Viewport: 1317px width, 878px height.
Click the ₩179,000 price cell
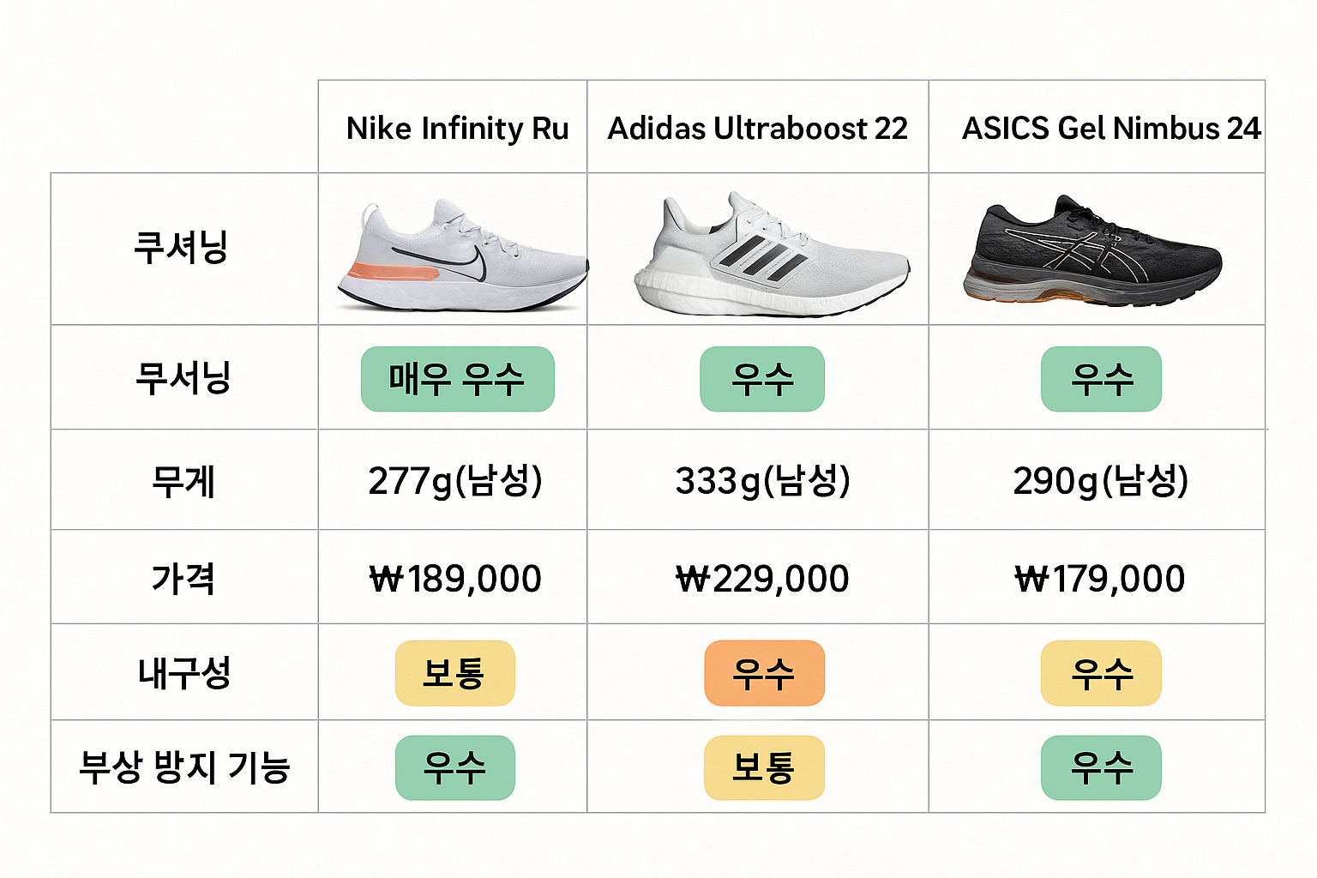point(1100,579)
